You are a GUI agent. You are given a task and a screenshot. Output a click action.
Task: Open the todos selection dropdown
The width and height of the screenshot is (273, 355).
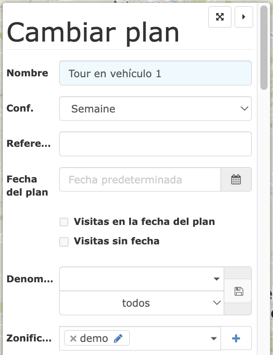coord(141,303)
